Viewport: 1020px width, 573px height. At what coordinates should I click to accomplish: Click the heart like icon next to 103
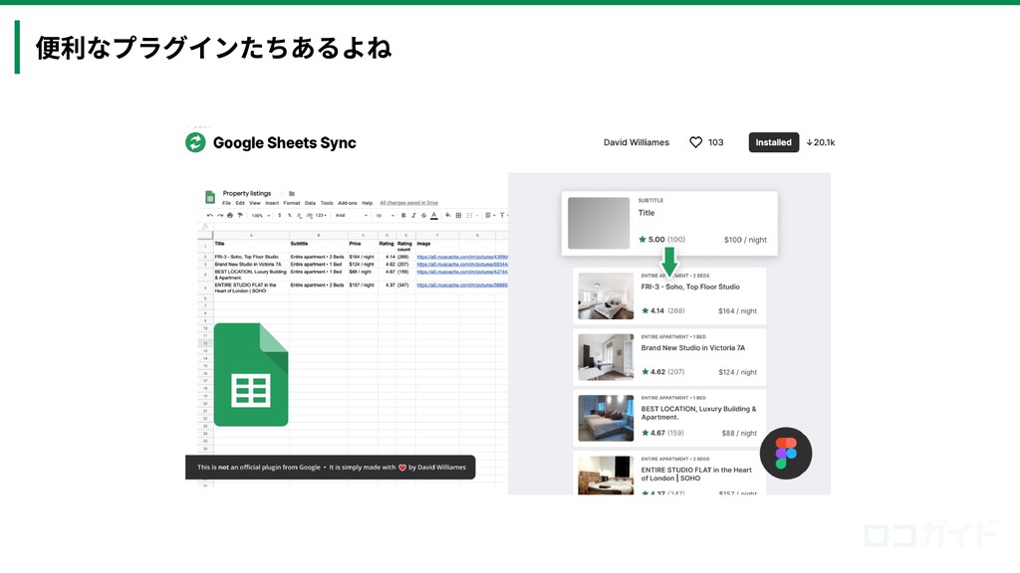(x=695, y=142)
